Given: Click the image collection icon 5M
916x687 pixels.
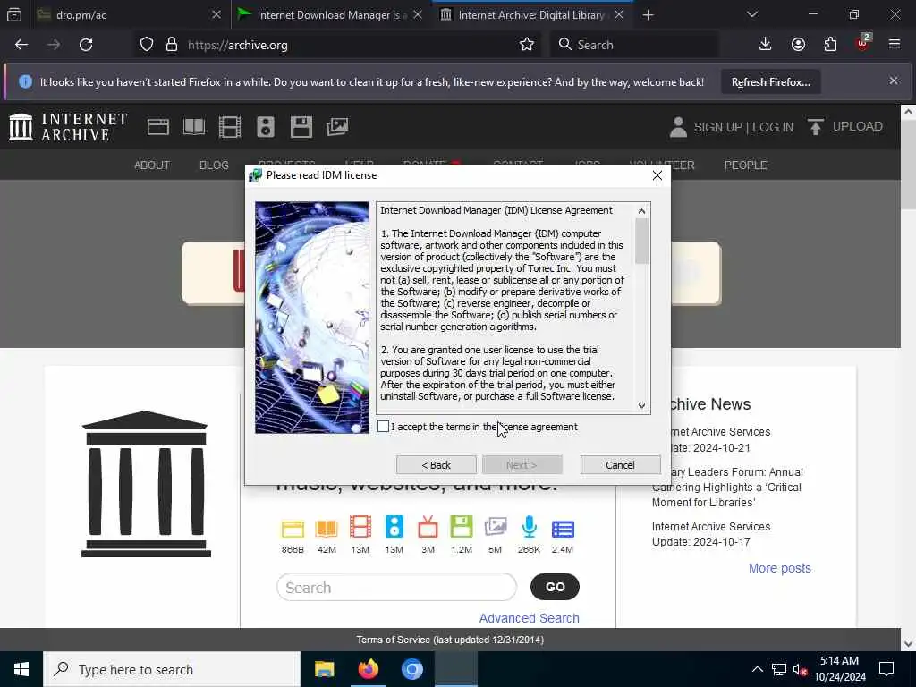Looking at the screenshot, I should tap(496, 527).
